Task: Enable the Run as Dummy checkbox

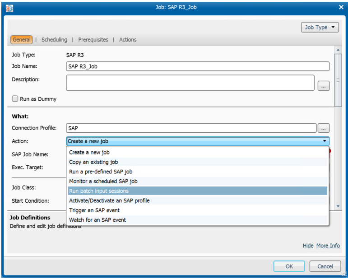Action: tap(15, 99)
